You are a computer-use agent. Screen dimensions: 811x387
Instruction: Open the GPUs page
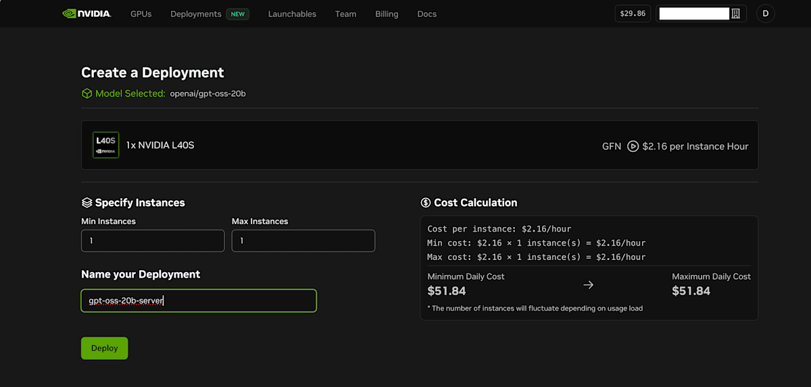pyautogui.click(x=141, y=14)
